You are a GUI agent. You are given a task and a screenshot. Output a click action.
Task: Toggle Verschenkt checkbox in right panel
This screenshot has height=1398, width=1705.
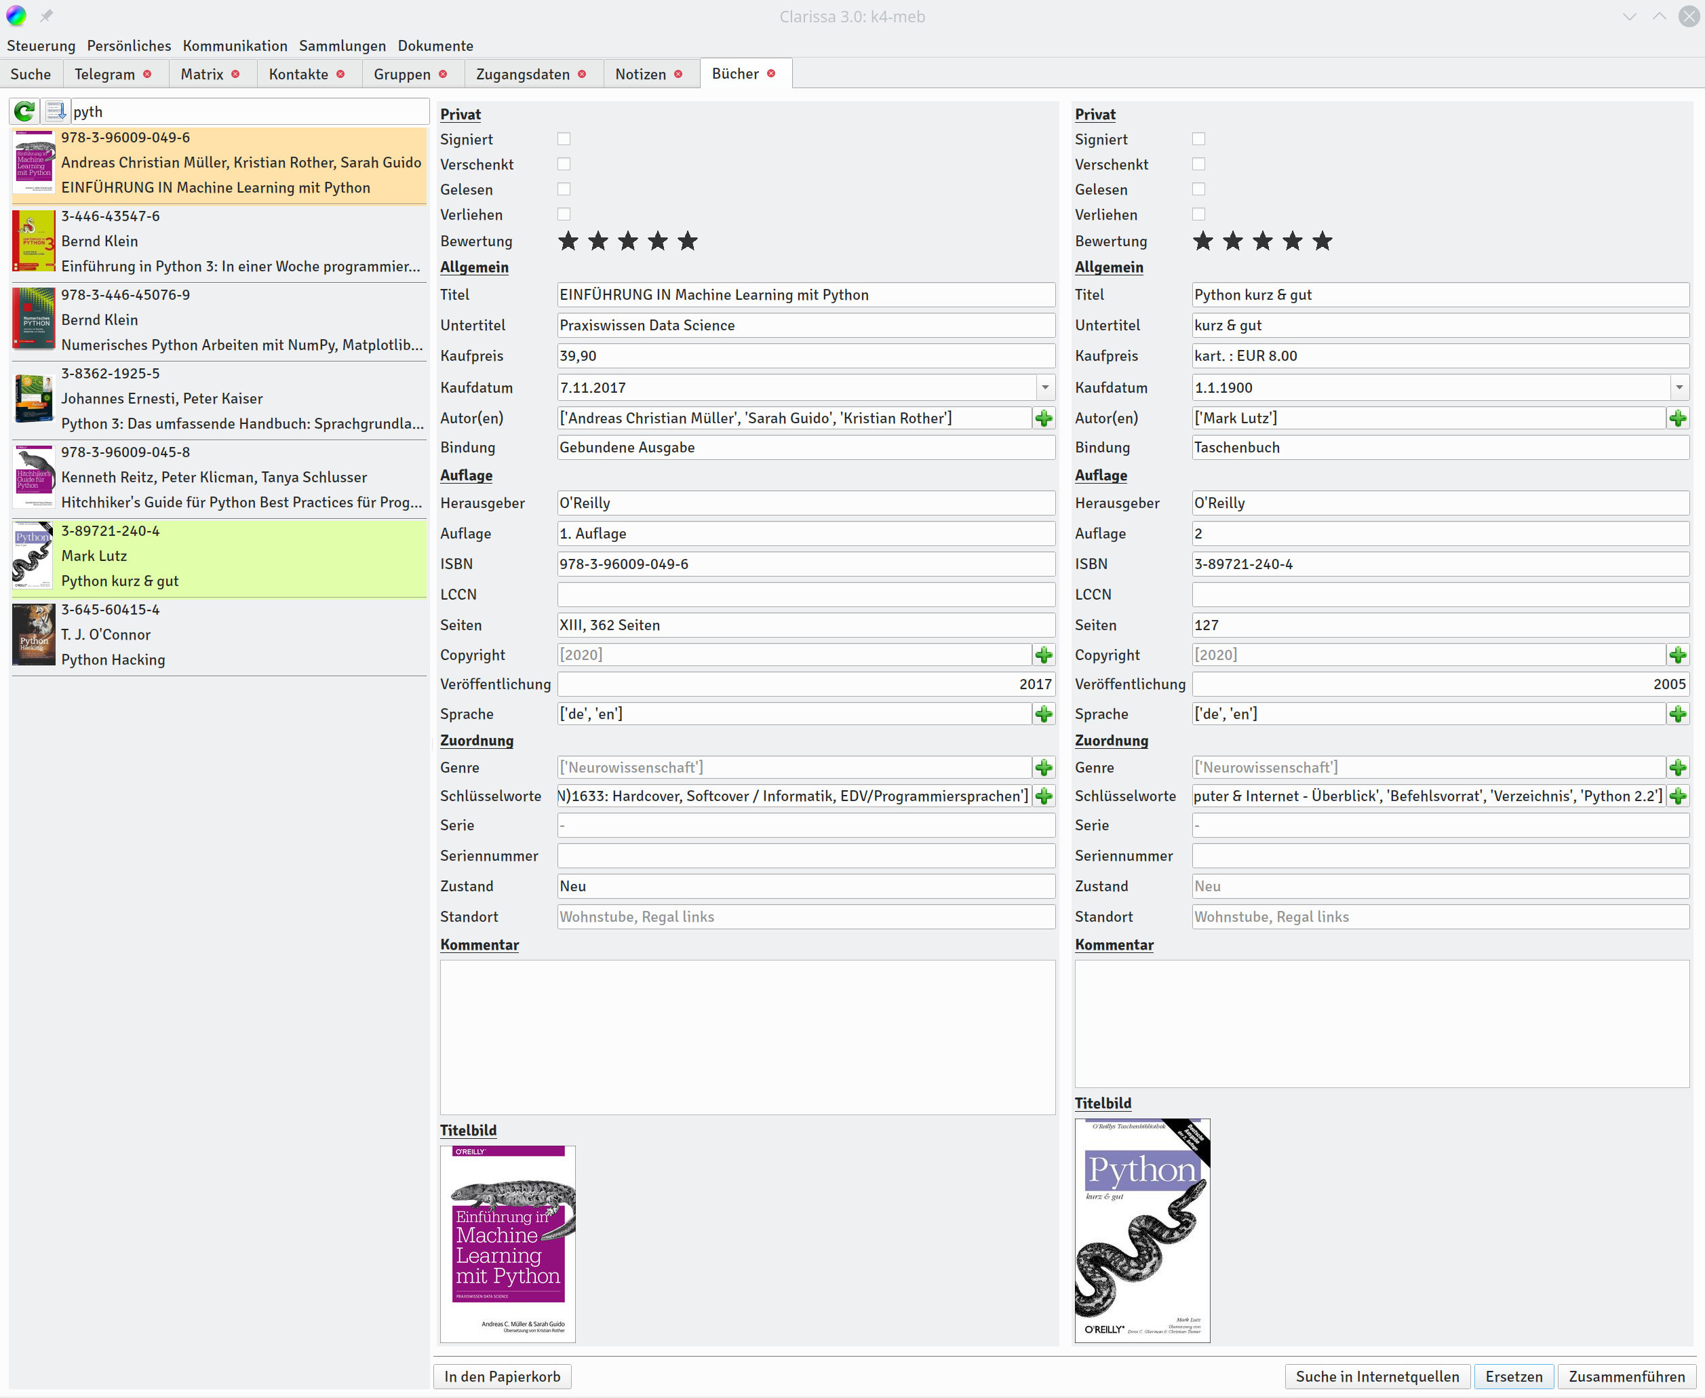click(x=1198, y=164)
